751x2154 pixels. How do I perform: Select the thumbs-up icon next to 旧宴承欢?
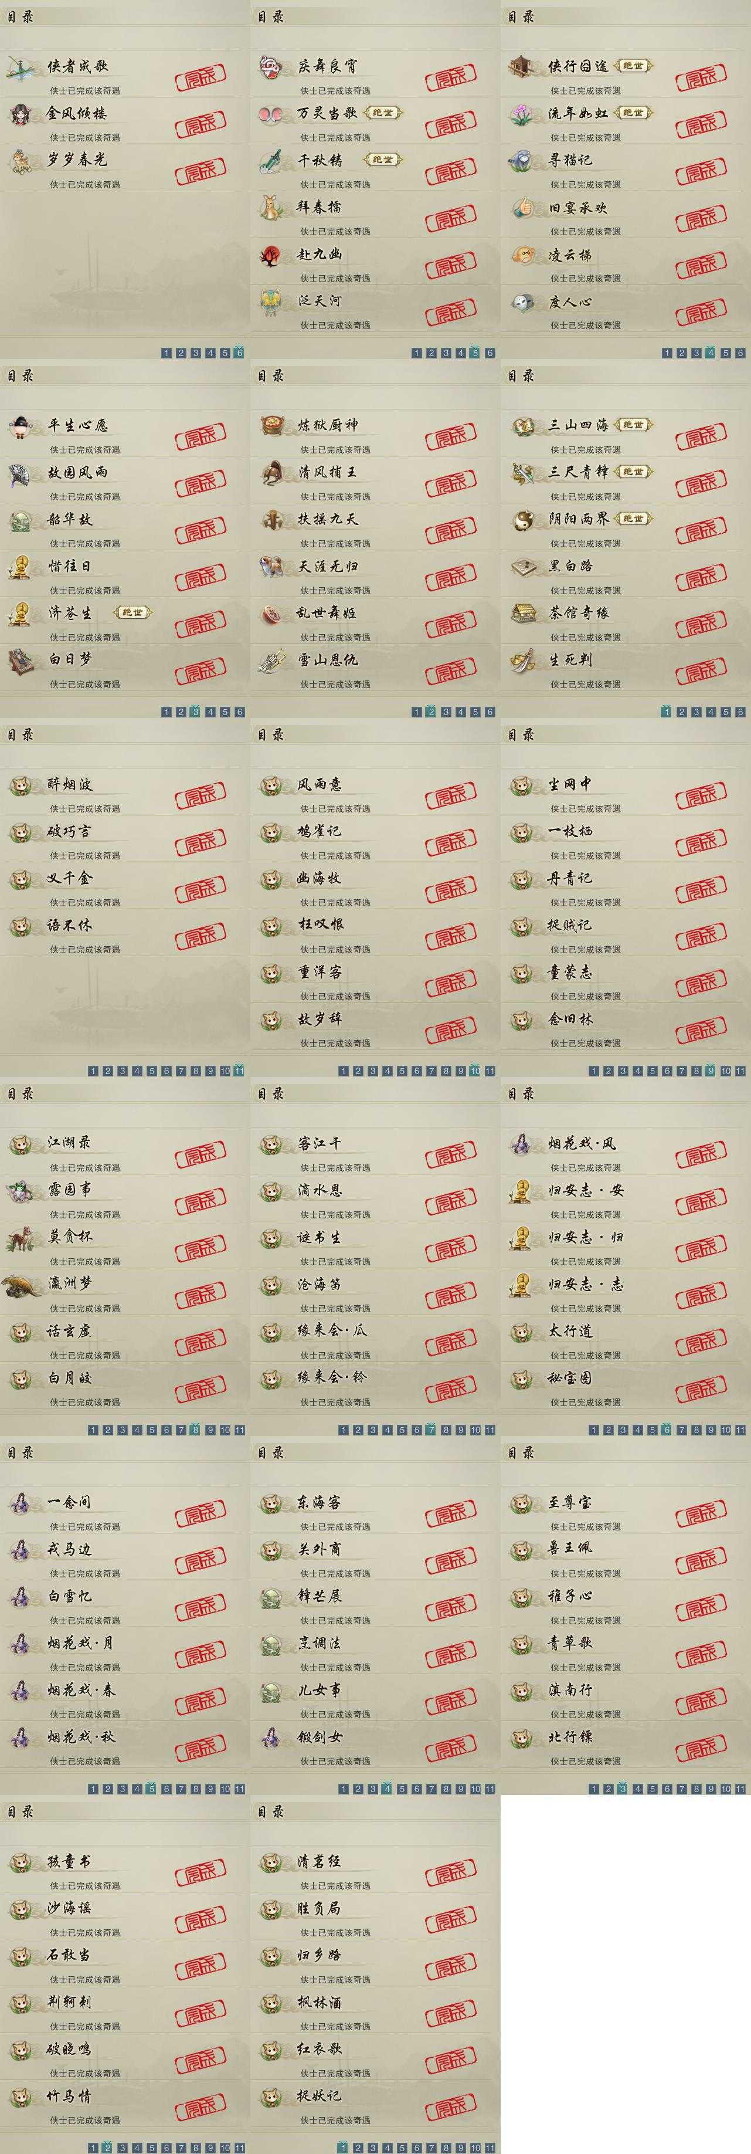pos(522,208)
